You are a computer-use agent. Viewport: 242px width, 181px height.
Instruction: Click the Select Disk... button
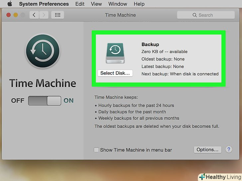coord(115,73)
